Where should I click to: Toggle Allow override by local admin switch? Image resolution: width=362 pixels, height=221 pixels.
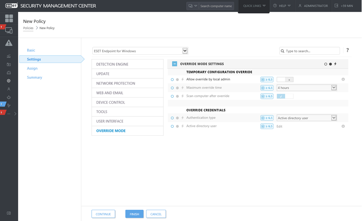(285, 80)
